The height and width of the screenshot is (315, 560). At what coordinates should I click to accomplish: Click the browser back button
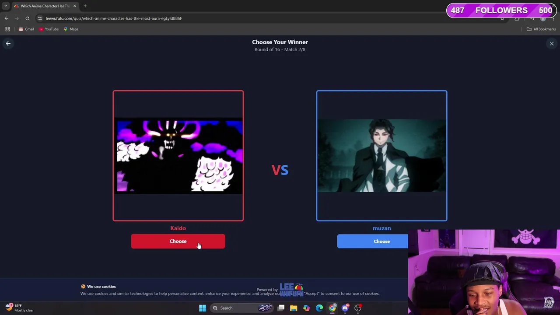[6, 18]
